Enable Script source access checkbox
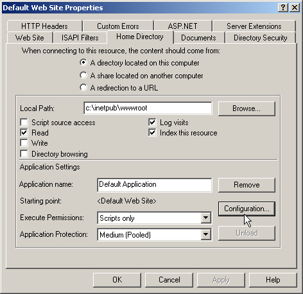 24,123
